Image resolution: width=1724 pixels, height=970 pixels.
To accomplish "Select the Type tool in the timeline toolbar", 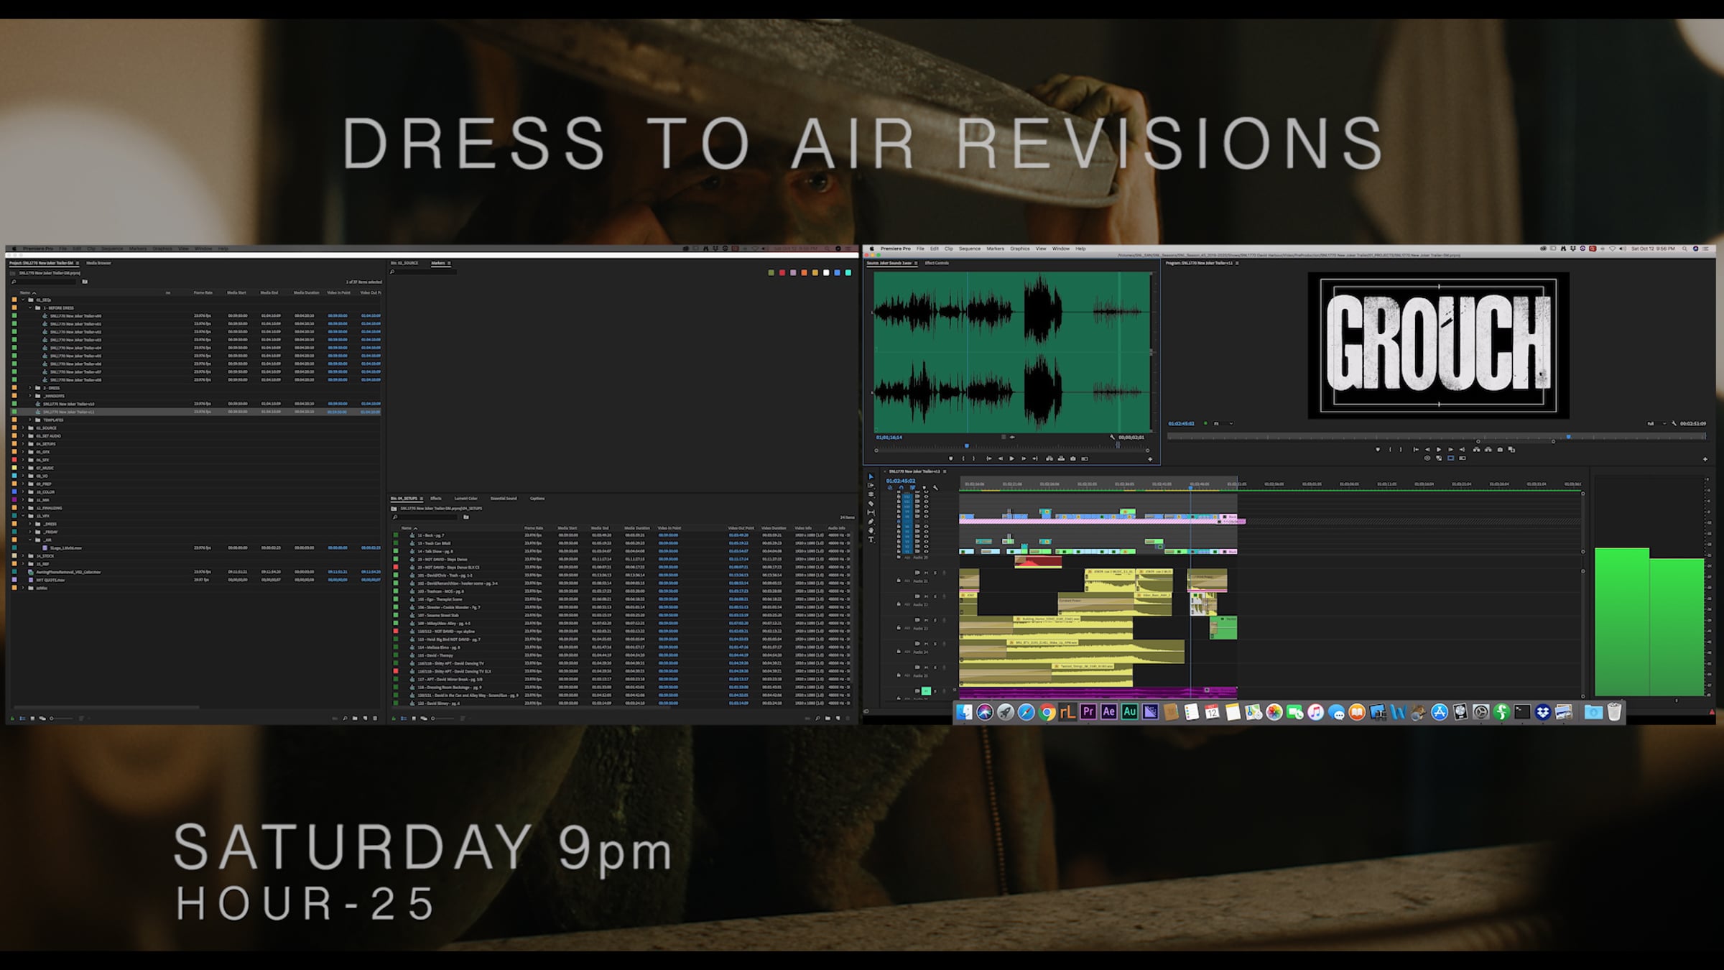I will (x=871, y=539).
